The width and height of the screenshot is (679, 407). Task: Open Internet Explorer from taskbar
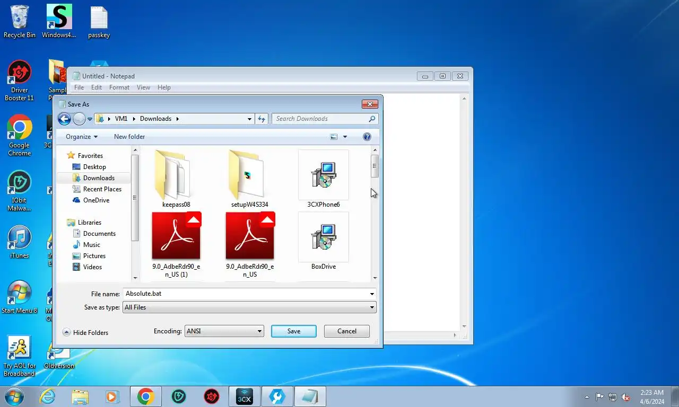[x=48, y=396]
